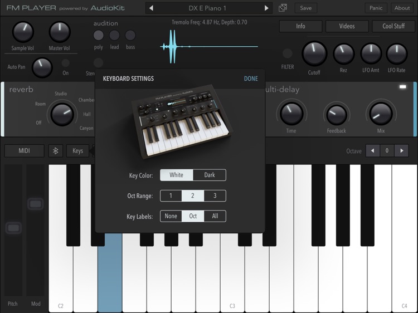Set Key Labels to Oct
The width and height of the screenshot is (418, 313).
[193, 216]
